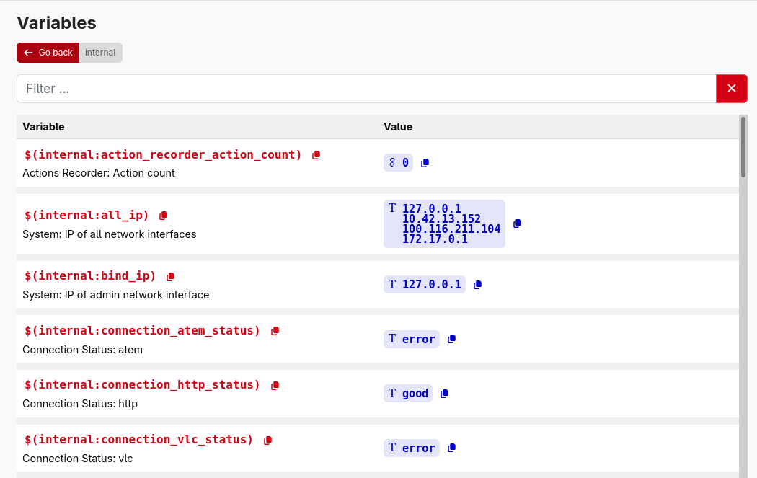This screenshot has width=757, height=478.
Task: Copy the all_ip variable value list
Action: tap(517, 223)
